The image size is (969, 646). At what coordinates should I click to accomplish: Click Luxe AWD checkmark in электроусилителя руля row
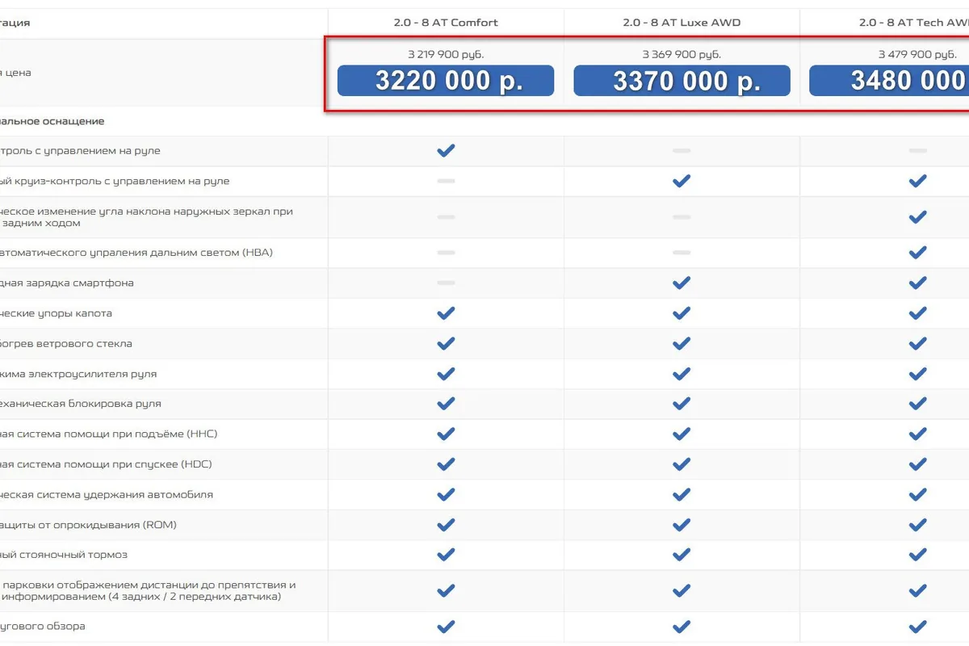(682, 374)
